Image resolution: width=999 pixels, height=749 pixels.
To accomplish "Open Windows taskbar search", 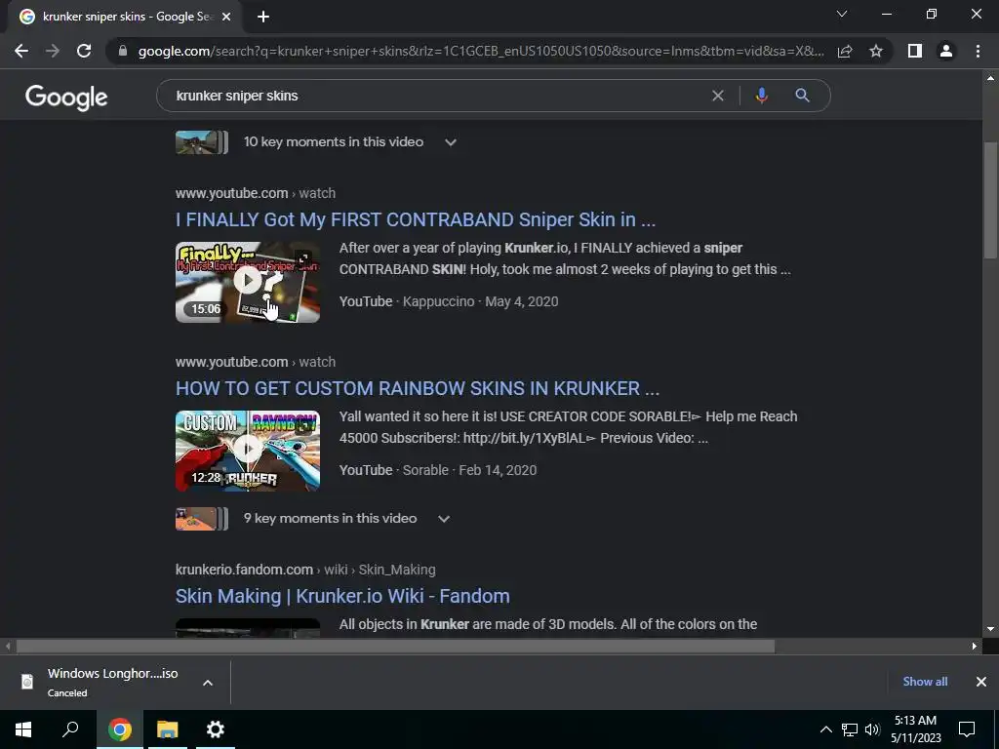I will coord(70,729).
